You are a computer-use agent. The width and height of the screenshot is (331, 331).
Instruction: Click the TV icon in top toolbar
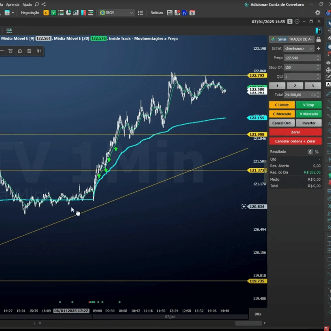[x=185, y=13]
